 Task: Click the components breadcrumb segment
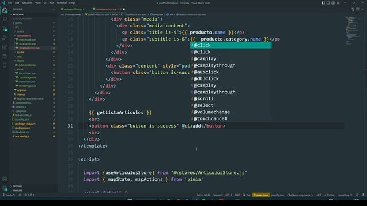(74, 14)
